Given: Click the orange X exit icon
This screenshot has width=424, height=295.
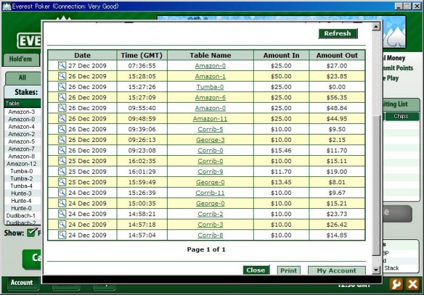Looking at the screenshot, I should click(413, 284).
